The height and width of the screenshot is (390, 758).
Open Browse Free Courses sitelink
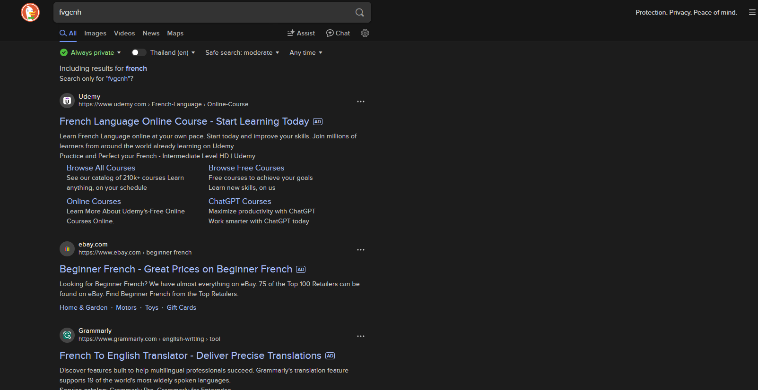point(246,168)
